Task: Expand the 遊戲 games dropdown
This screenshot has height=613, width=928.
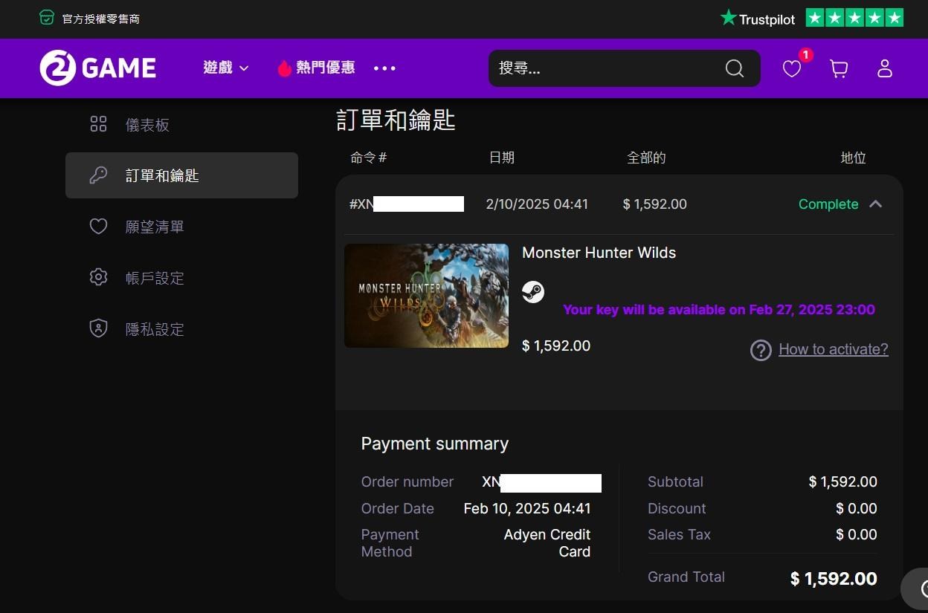Action: (226, 68)
